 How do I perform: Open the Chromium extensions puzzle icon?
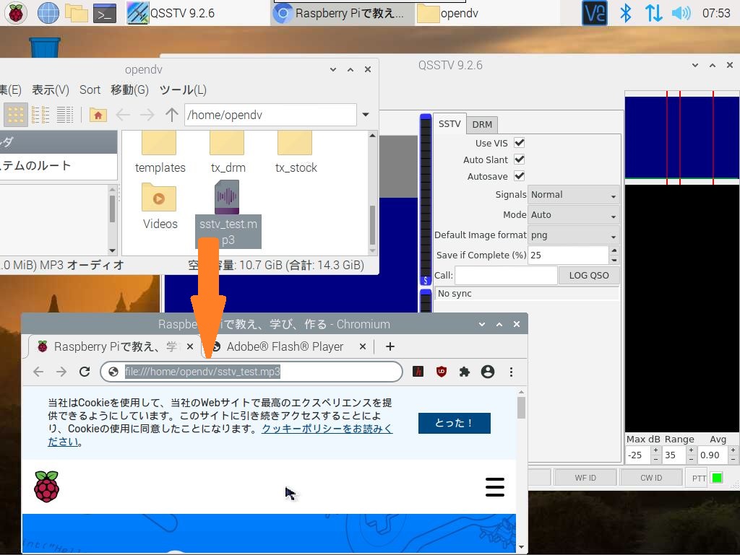tap(465, 372)
